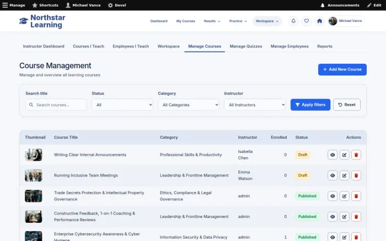Open Manage Employees tab
The image size is (386, 241).
[x=289, y=46]
